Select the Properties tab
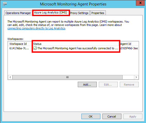The height and width of the screenshot is (123, 146). [x=98, y=13]
